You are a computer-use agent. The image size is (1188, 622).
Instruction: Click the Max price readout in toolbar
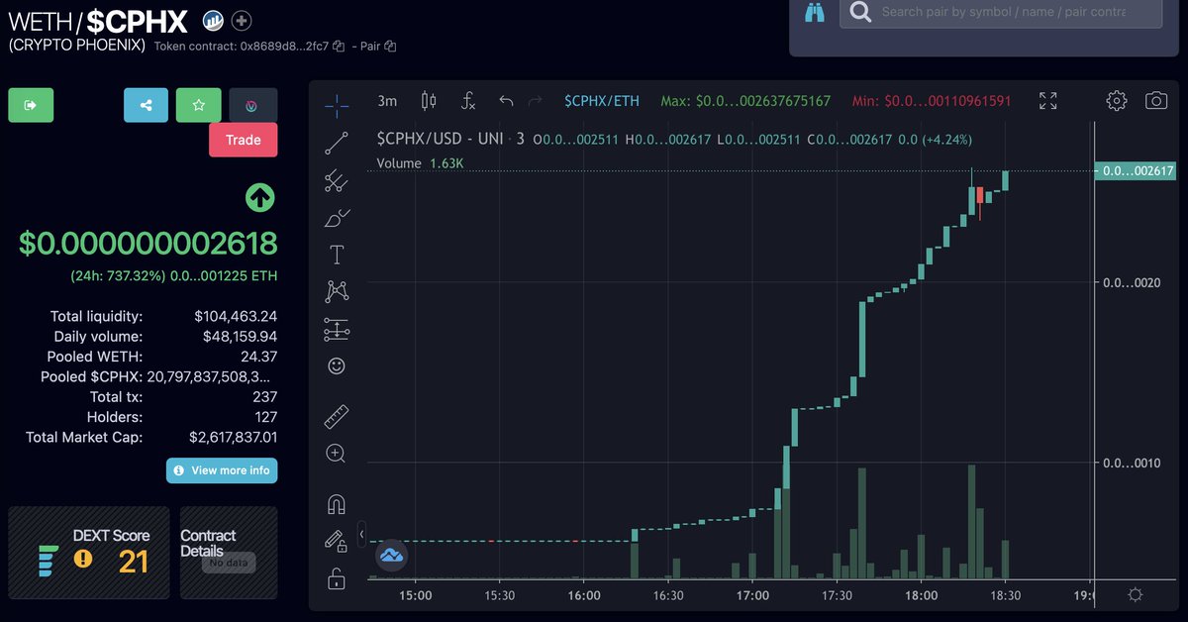745,101
